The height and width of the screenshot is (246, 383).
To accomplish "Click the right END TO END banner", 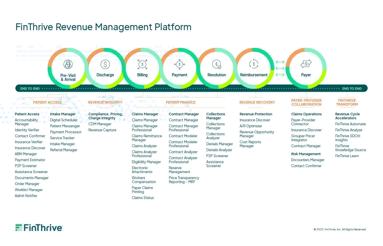I will [x=352, y=89].
